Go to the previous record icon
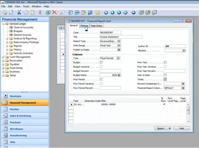 pyautogui.click(x=112, y=12)
